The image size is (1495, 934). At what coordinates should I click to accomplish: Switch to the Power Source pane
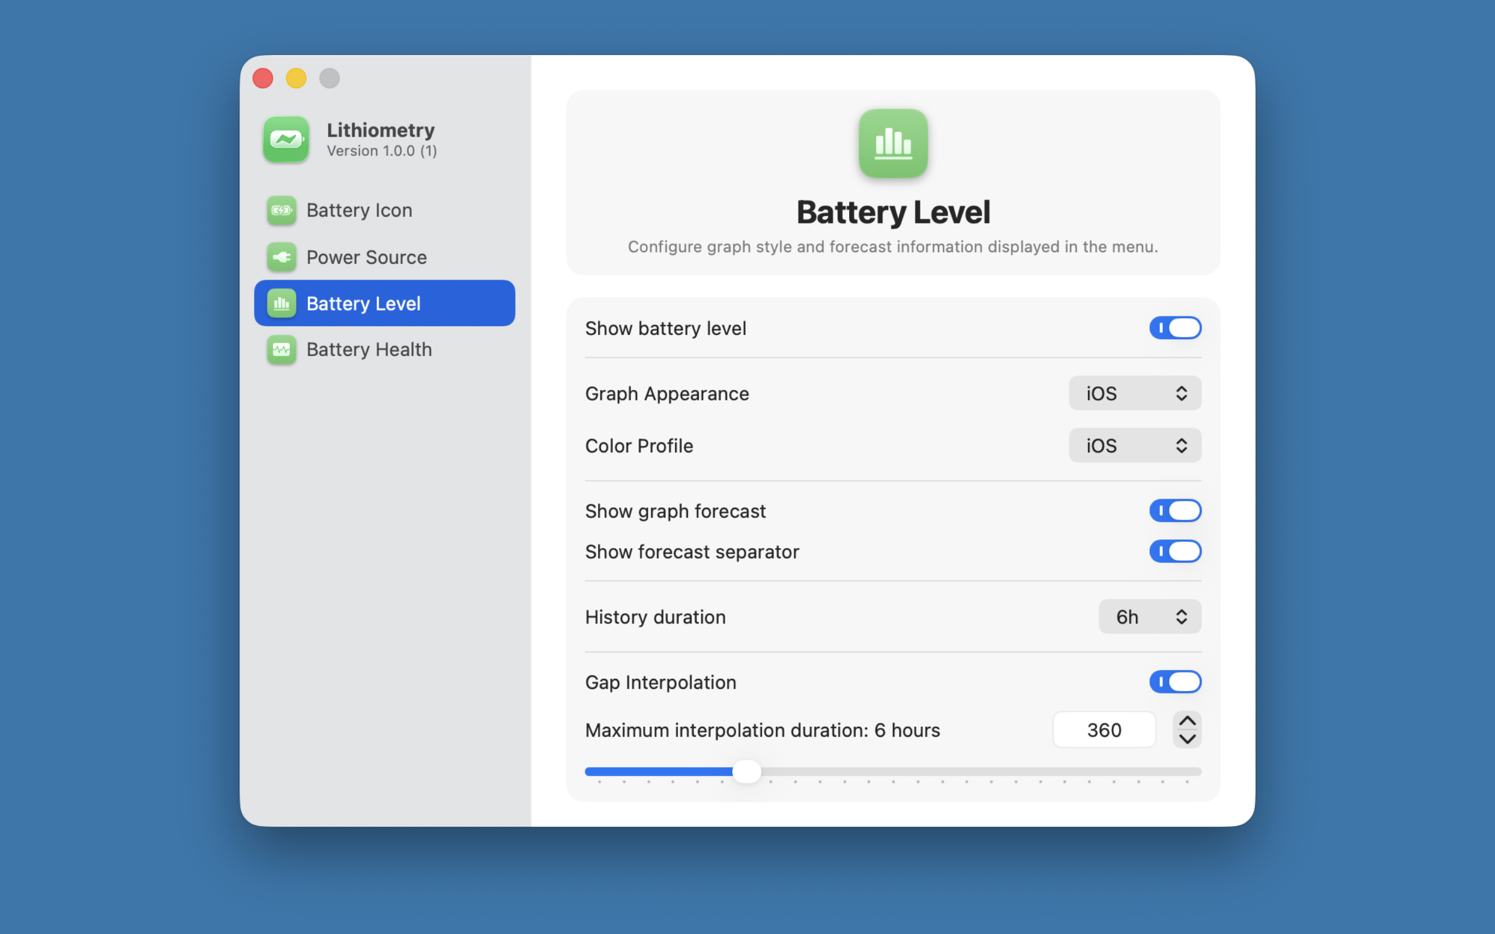pyautogui.click(x=384, y=257)
